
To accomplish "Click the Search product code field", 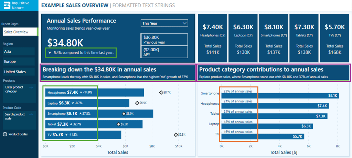I will click(16, 116).
